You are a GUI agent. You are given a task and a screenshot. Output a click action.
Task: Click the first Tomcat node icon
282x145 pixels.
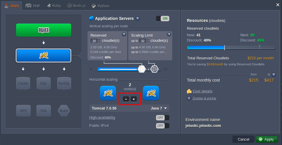pos(108,93)
